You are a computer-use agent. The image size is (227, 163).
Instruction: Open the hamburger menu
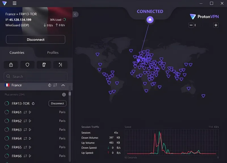point(14,3)
